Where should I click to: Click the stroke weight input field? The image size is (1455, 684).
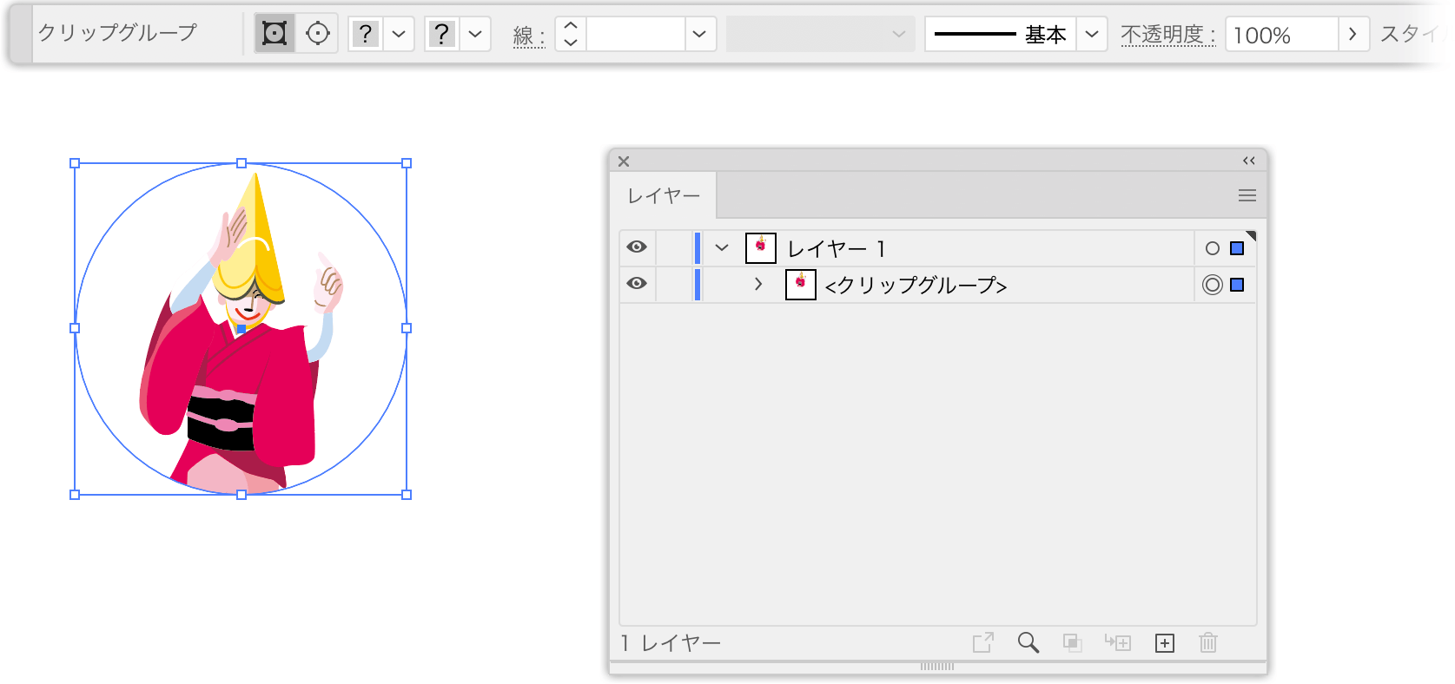click(x=636, y=34)
